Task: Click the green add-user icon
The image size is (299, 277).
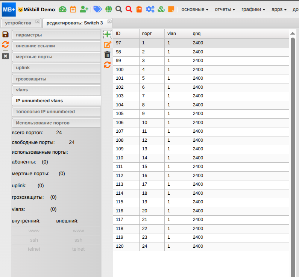Action: 84,9
